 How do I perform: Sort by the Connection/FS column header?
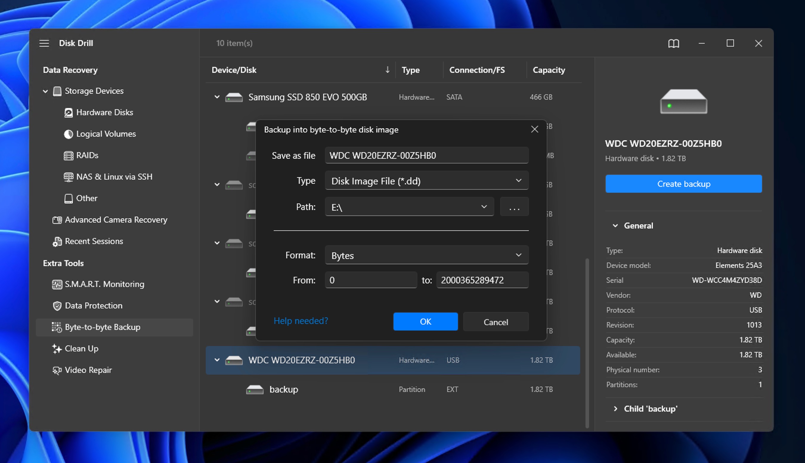click(477, 70)
